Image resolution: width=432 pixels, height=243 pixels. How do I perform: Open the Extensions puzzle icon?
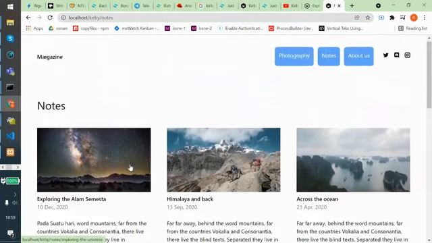(392, 18)
